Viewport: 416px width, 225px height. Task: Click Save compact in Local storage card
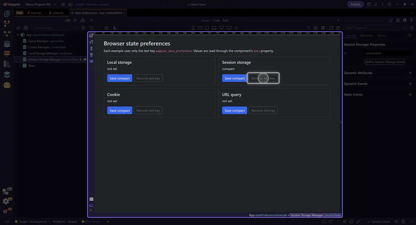pyautogui.click(x=120, y=78)
